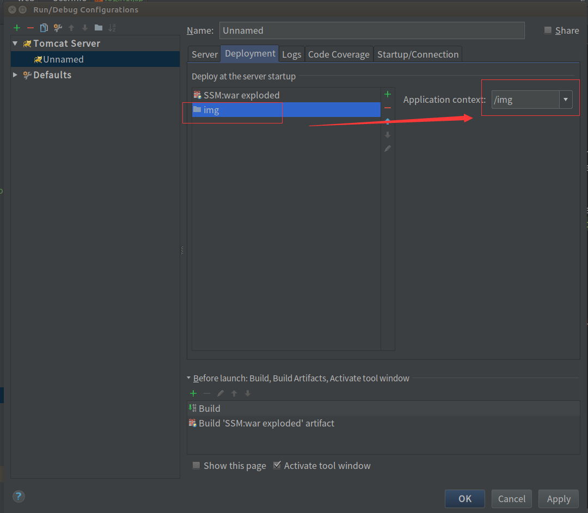Open Logs tab
The height and width of the screenshot is (513, 588).
291,54
